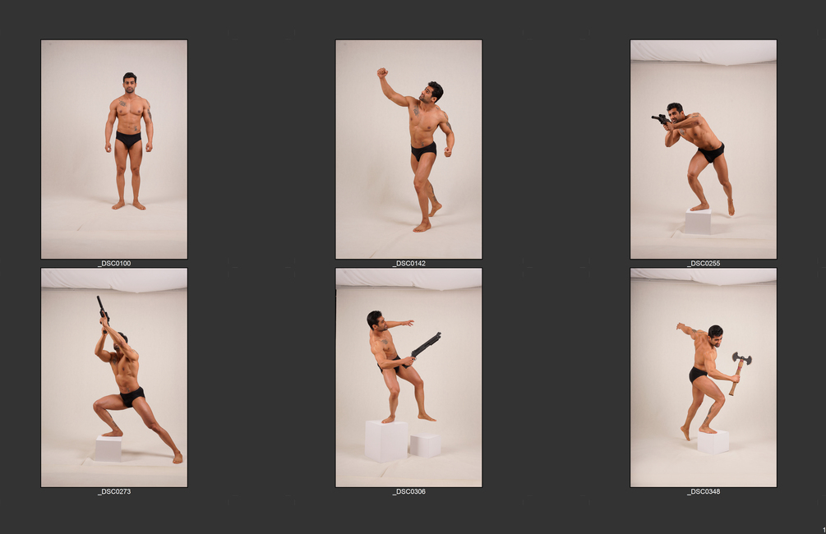The image size is (826, 534).
Task: Click the _DSC0142 filename label
Action: point(408,264)
